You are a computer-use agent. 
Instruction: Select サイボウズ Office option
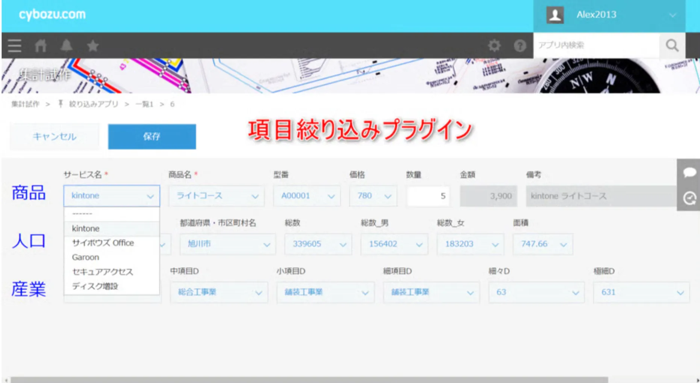pyautogui.click(x=112, y=243)
